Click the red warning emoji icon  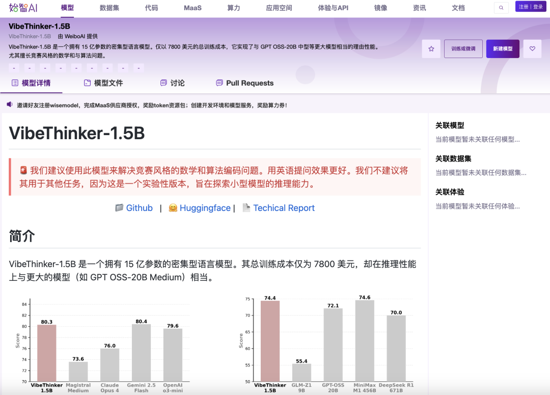[23, 171]
